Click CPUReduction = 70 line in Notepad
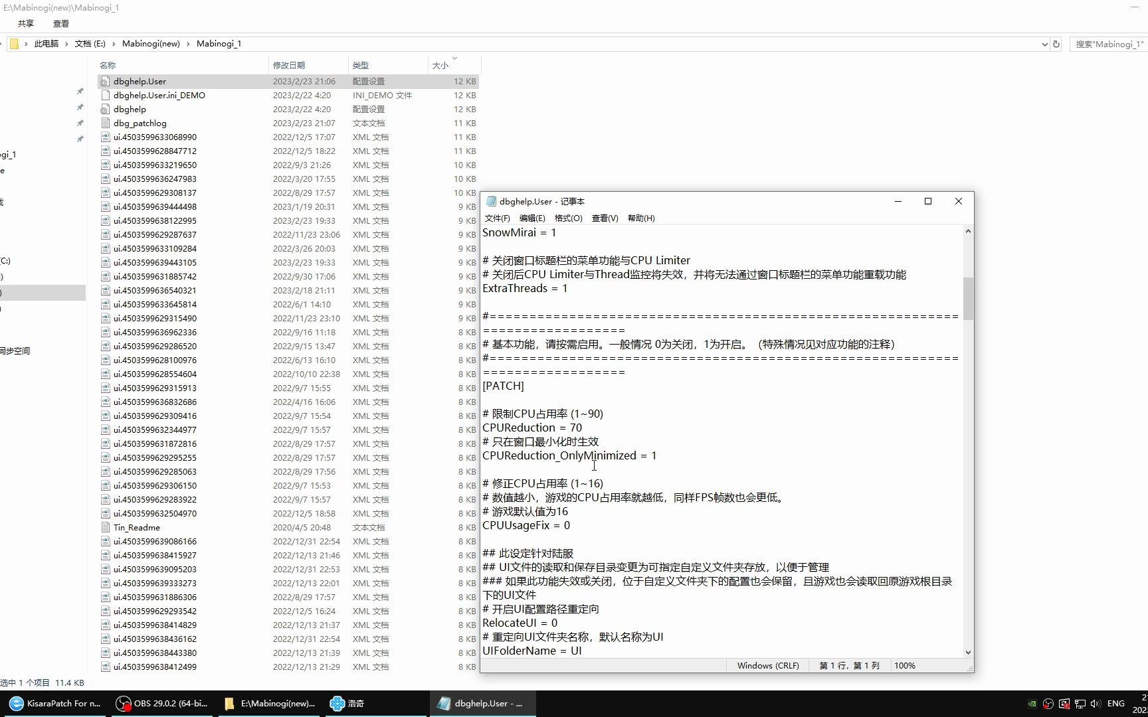Image resolution: width=1148 pixels, height=717 pixels. click(532, 428)
